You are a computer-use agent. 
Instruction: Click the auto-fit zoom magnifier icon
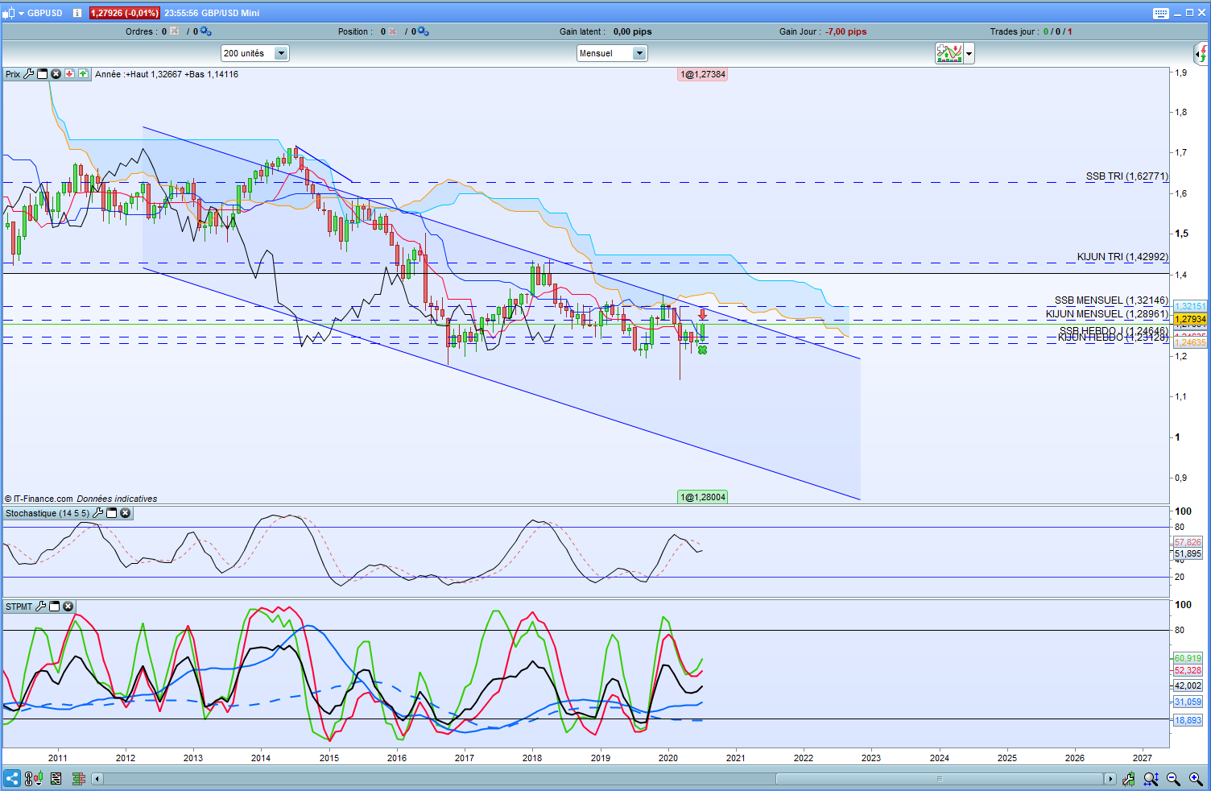coord(1151,779)
